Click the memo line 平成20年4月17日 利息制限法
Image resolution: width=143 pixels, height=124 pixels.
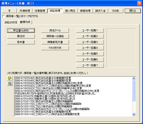coord(55,93)
